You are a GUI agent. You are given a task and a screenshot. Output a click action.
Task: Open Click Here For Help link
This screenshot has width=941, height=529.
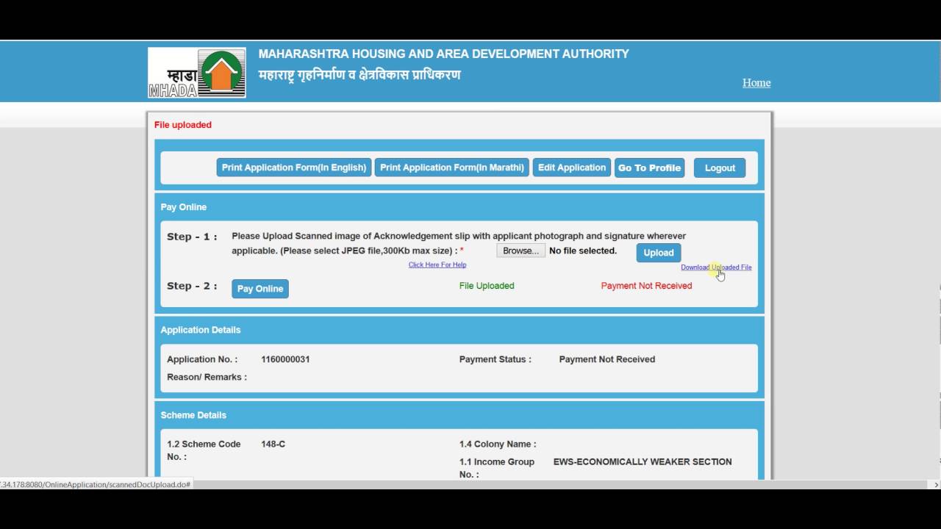[437, 264]
